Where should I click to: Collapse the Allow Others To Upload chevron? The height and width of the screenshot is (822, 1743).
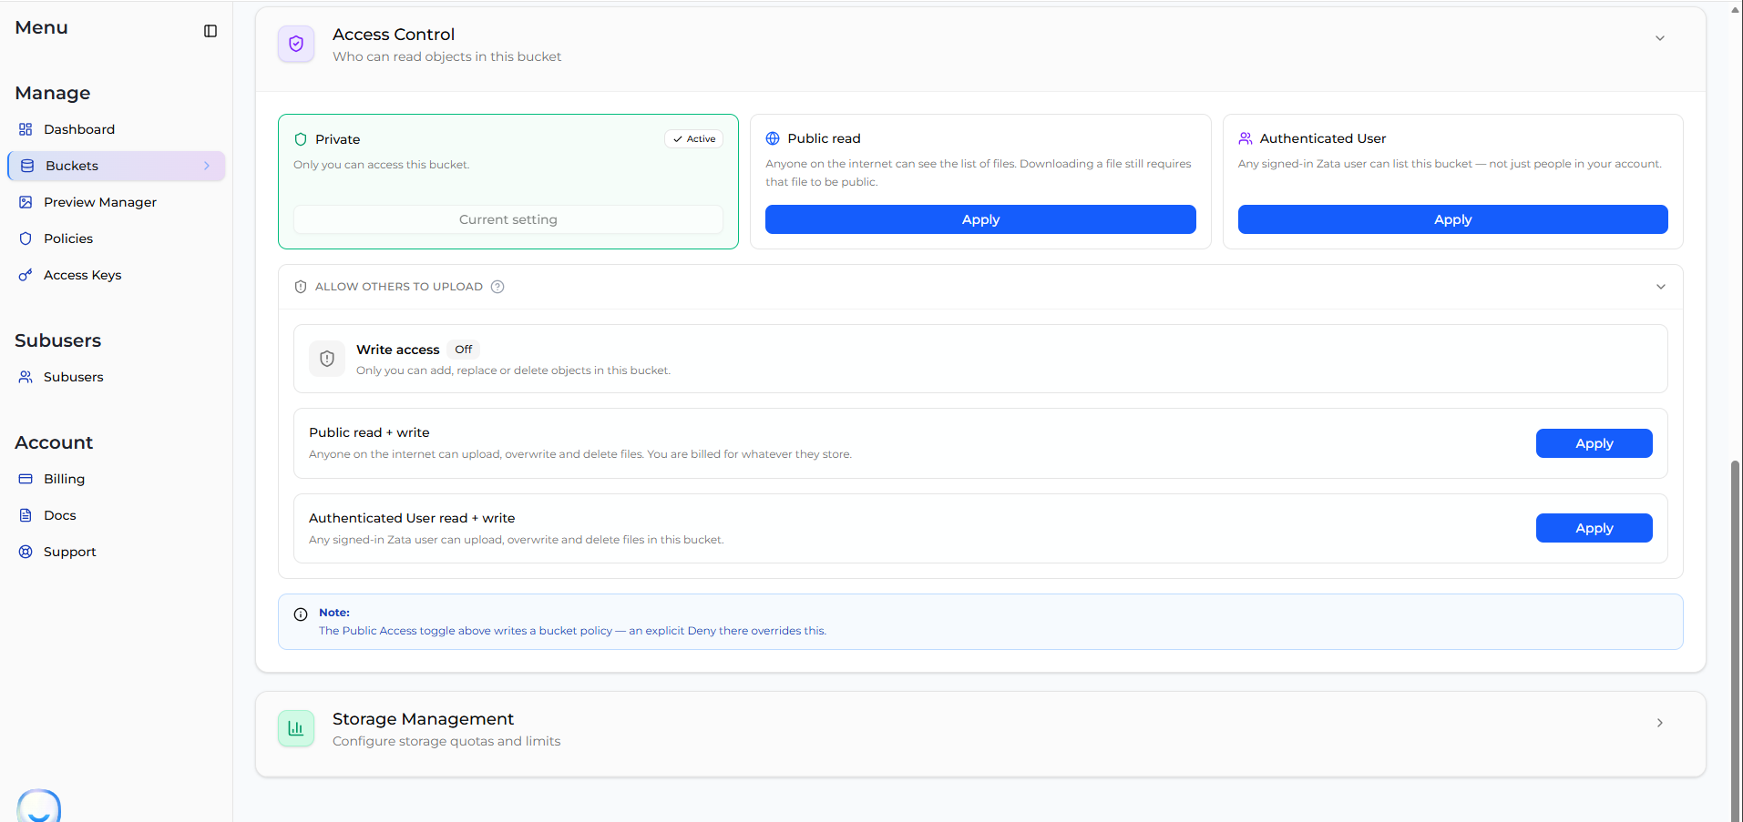(x=1661, y=287)
